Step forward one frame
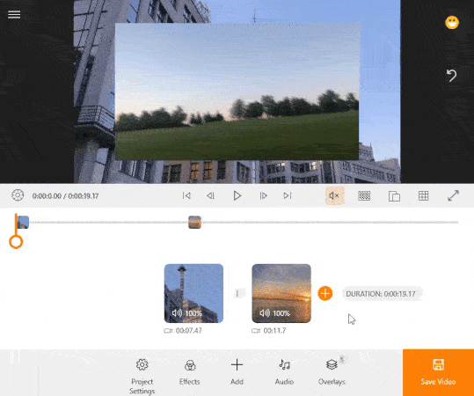The image size is (474, 396). 263,195
